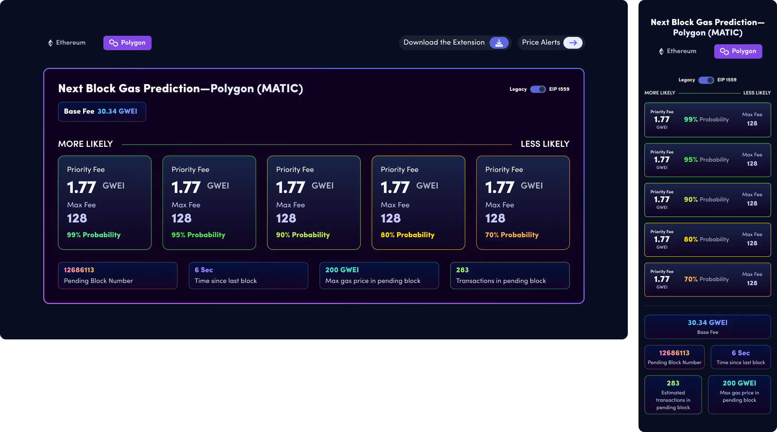Click MORE LIKELY label in side panel

point(660,93)
